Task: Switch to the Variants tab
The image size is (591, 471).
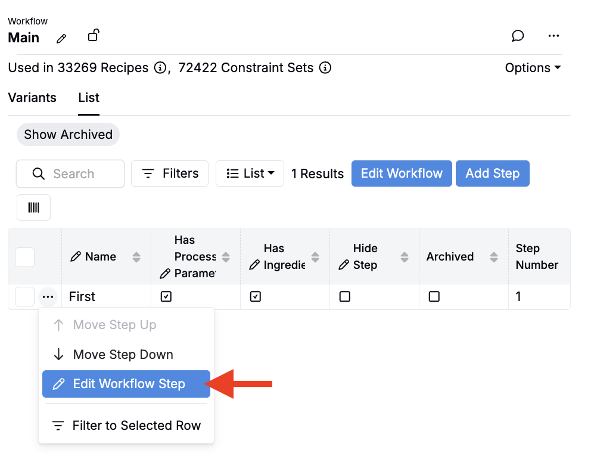Action: pos(32,98)
